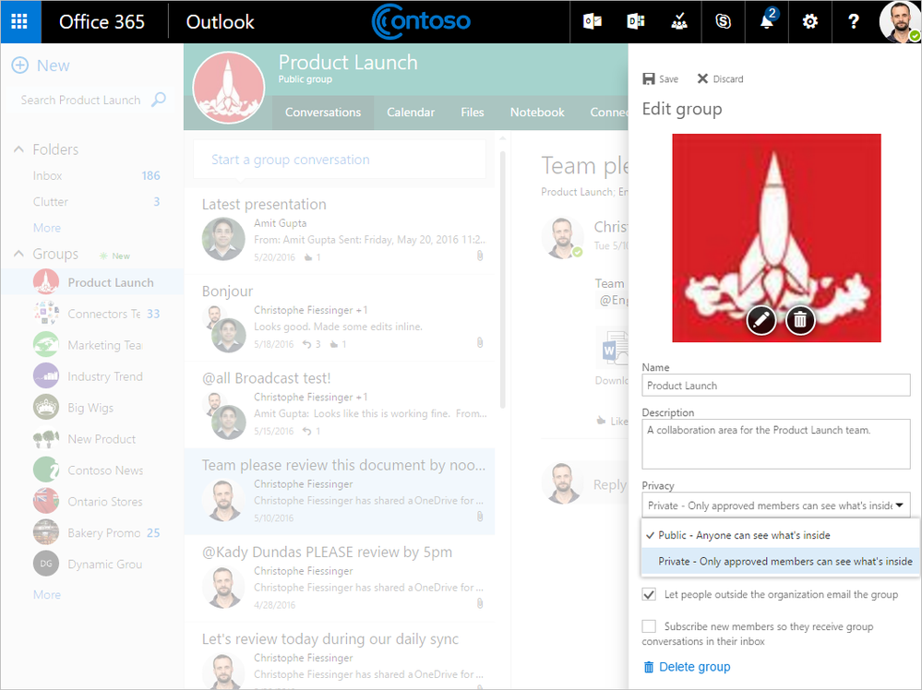Click More under the Groups list
Viewport: 922px width, 690px height.
(x=47, y=594)
